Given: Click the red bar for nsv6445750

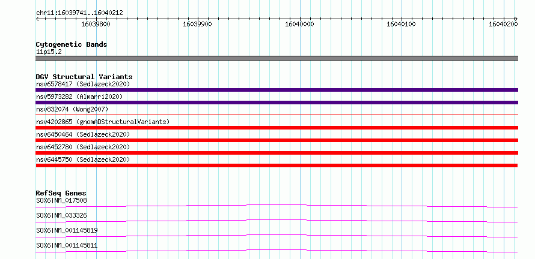Looking at the screenshot, I should pos(277,165).
